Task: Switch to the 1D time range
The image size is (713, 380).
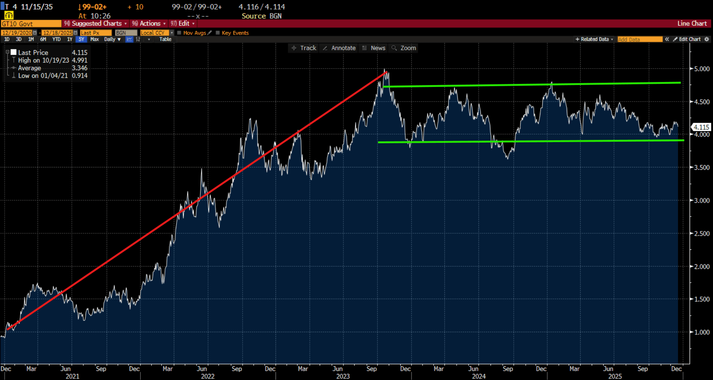Action: [7, 39]
